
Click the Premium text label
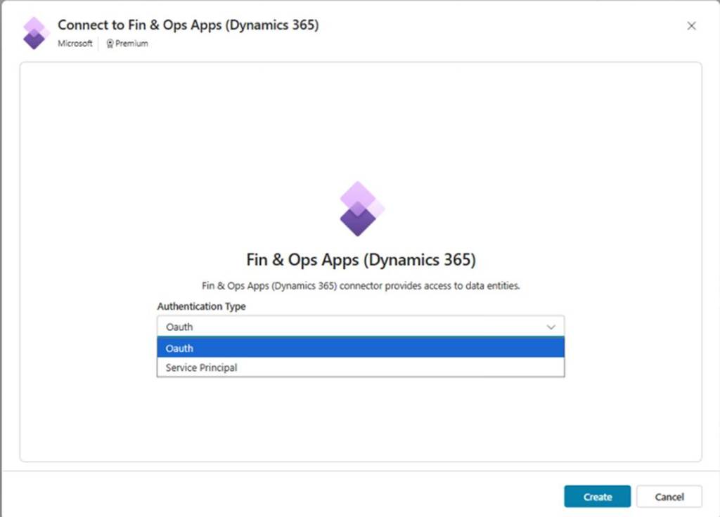coord(131,44)
